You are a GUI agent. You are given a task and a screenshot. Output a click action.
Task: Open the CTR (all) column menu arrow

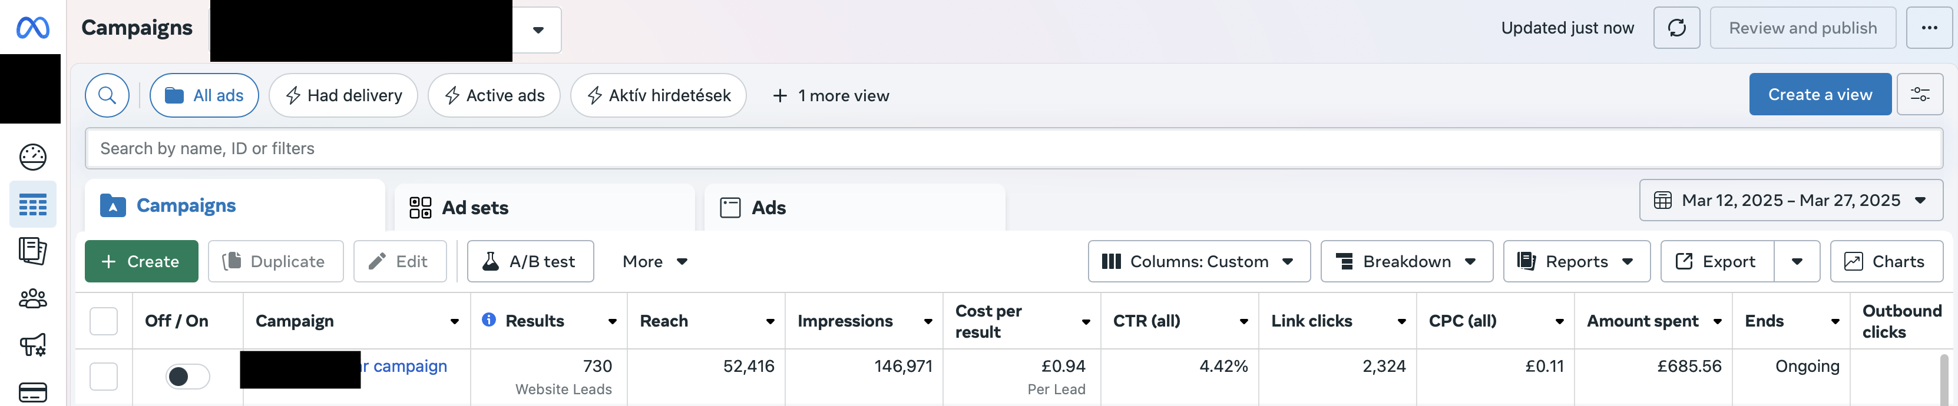tap(1243, 322)
